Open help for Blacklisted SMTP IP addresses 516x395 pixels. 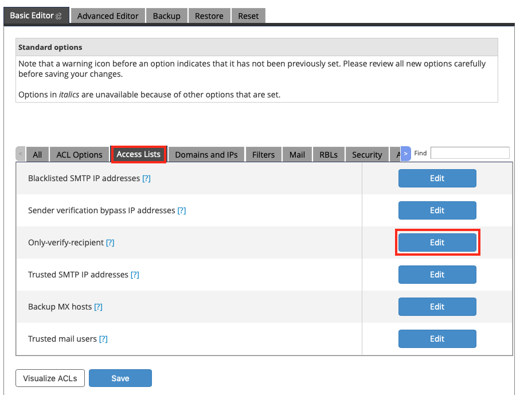coord(146,178)
